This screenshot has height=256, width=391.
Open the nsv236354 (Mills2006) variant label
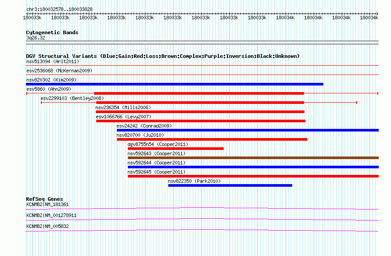point(123,107)
